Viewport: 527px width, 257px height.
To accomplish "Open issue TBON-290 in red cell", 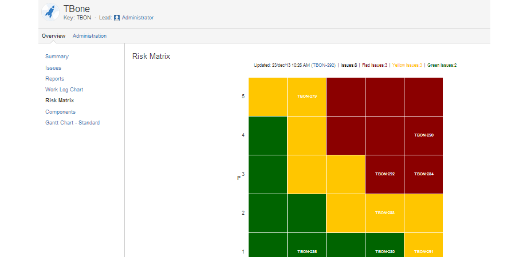I will click(x=424, y=135).
